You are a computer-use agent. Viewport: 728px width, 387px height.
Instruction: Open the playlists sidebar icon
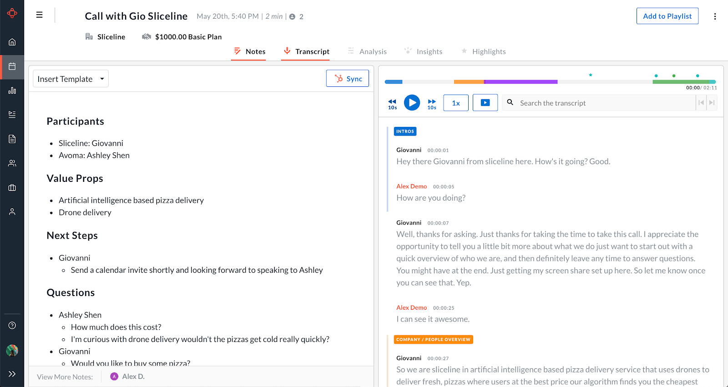(x=12, y=115)
